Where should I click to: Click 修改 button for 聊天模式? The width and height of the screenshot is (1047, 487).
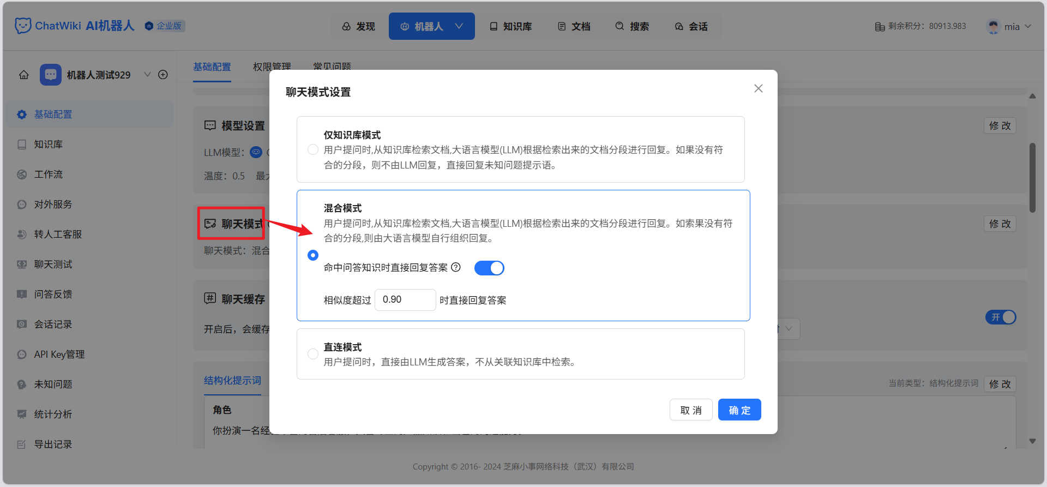pos(1000,224)
